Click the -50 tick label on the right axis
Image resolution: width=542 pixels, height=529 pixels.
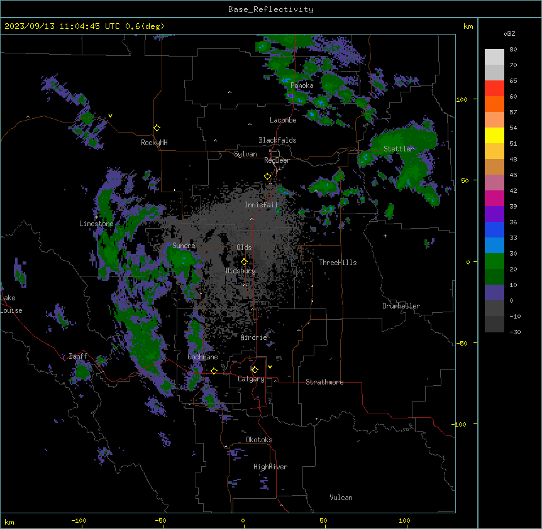462,343
